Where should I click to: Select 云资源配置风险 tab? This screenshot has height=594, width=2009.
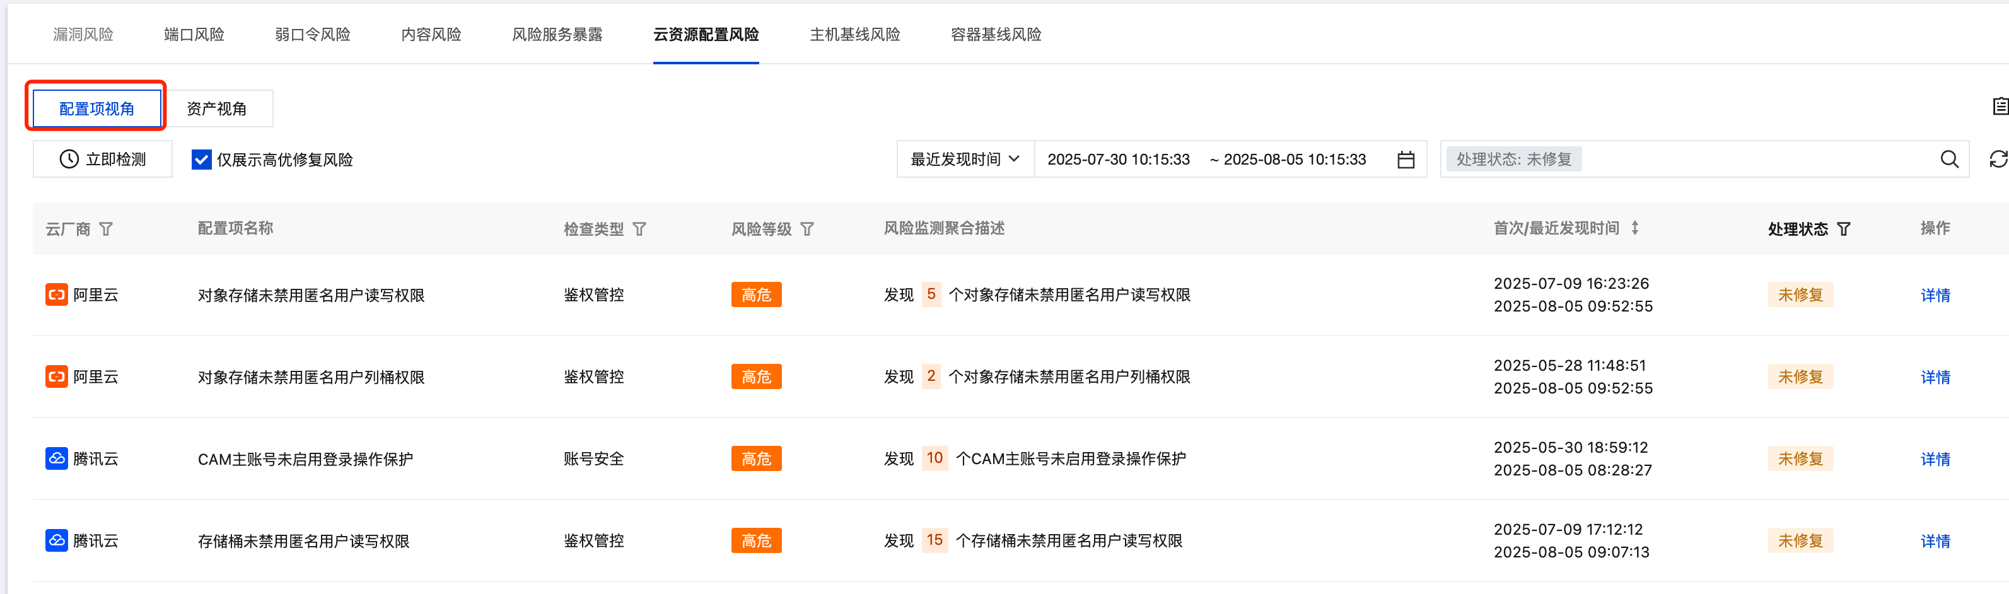click(x=706, y=34)
